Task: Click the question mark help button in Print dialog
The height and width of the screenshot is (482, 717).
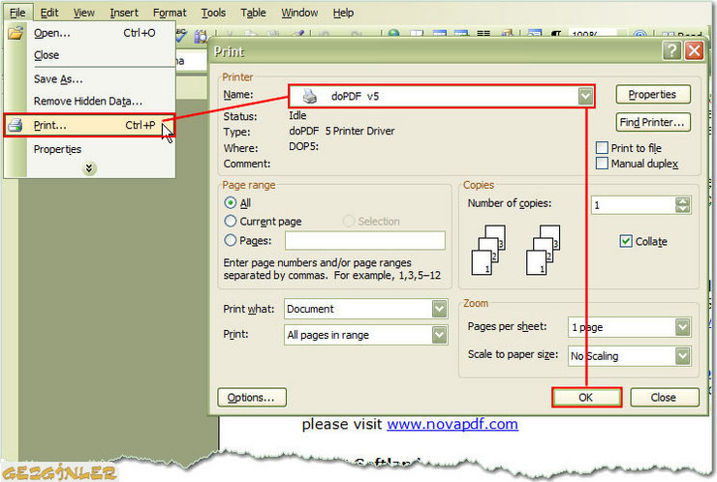Action: pyautogui.click(x=671, y=50)
